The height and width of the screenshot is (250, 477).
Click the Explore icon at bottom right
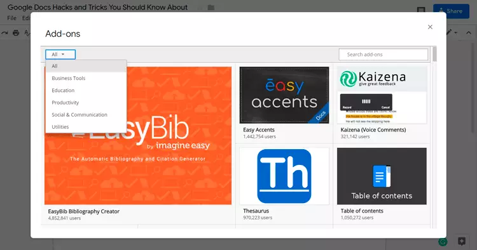pyautogui.click(x=462, y=242)
